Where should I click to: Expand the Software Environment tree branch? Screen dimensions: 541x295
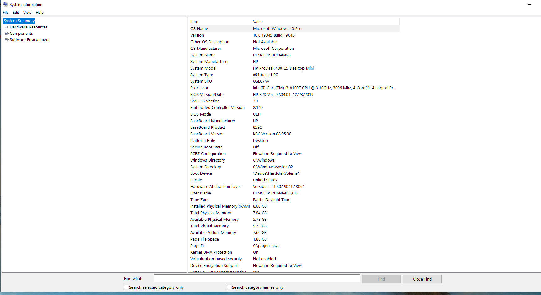coord(6,39)
